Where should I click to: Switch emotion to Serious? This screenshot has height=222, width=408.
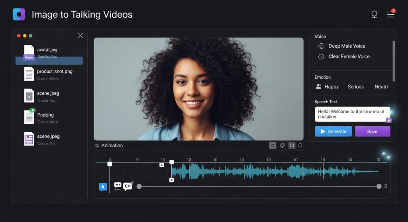pos(355,87)
